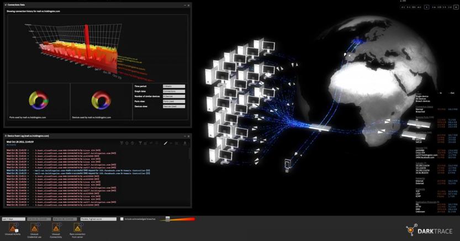Select the Breached connection status filter
Screen dimensions: 460x241
420,111
